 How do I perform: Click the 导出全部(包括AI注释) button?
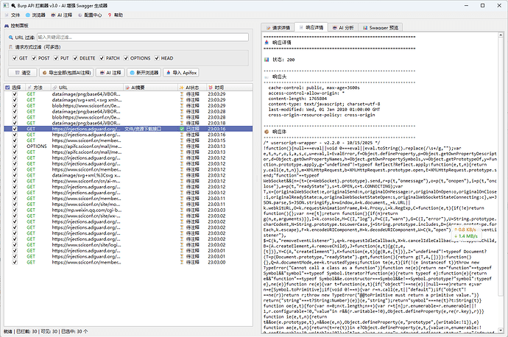point(66,73)
